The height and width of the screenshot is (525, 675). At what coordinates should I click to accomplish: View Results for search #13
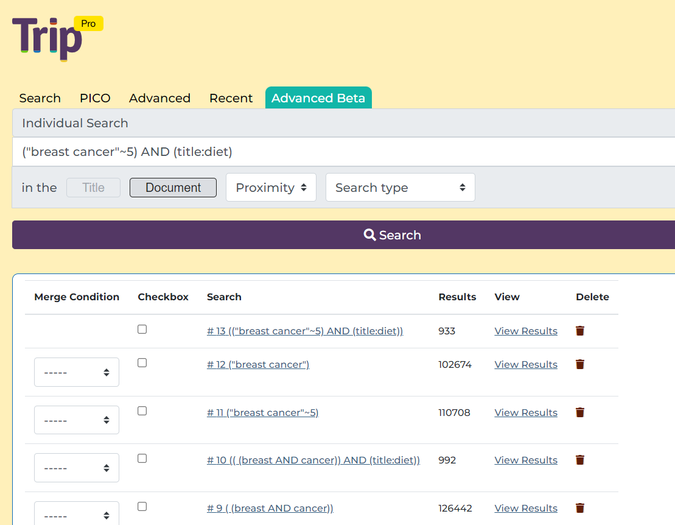(x=525, y=331)
